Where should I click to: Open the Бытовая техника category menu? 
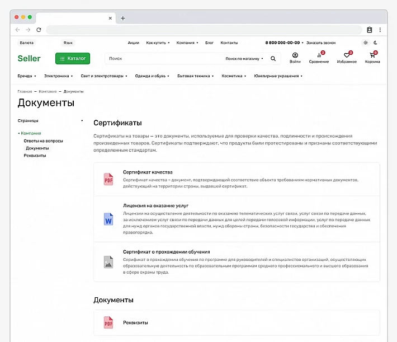click(195, 76)
